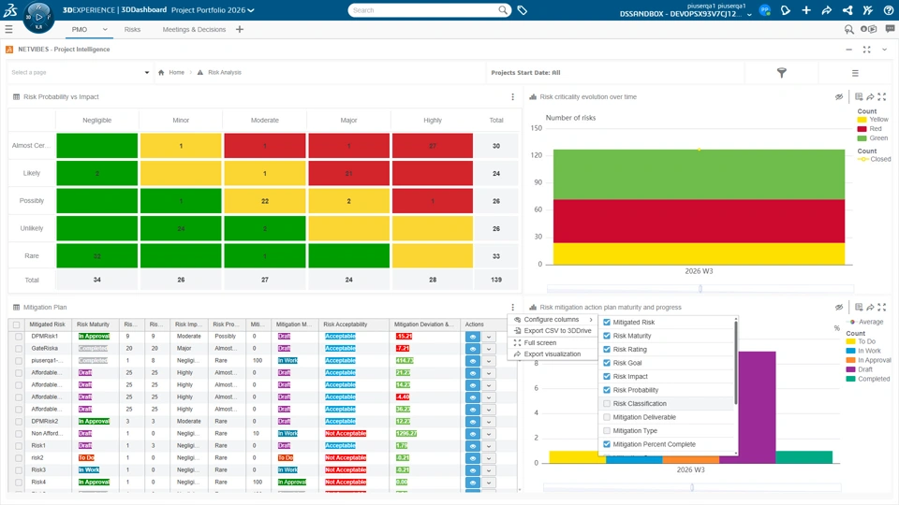Click the plus add icon in the top bar
This screenshot has height=505, width=899.
click(x=806, y=10)
